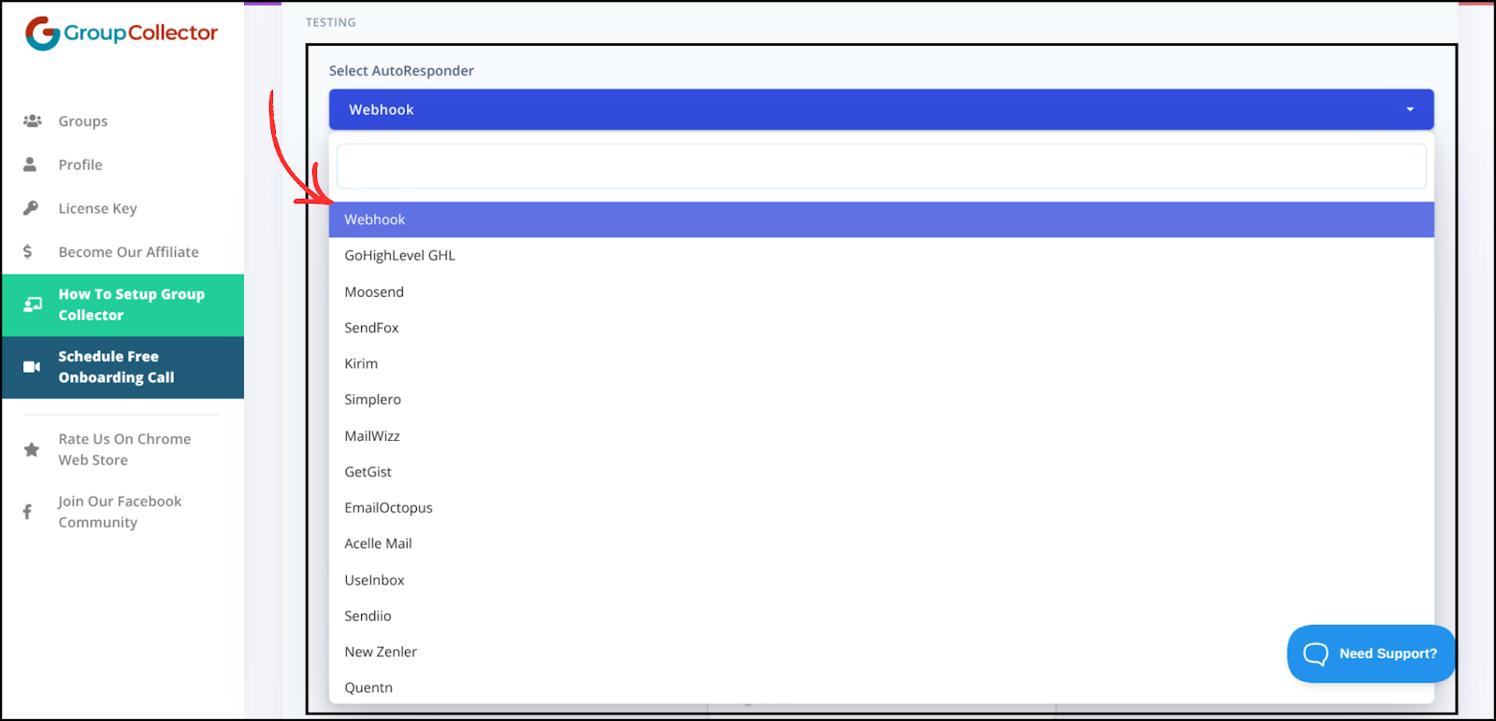
Task: Select Sendiio option
Action: coord(881,615)
